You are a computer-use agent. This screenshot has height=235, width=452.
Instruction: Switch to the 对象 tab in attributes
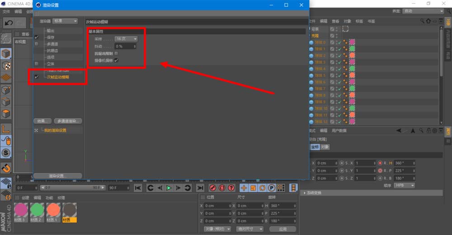tap(325, 147)
